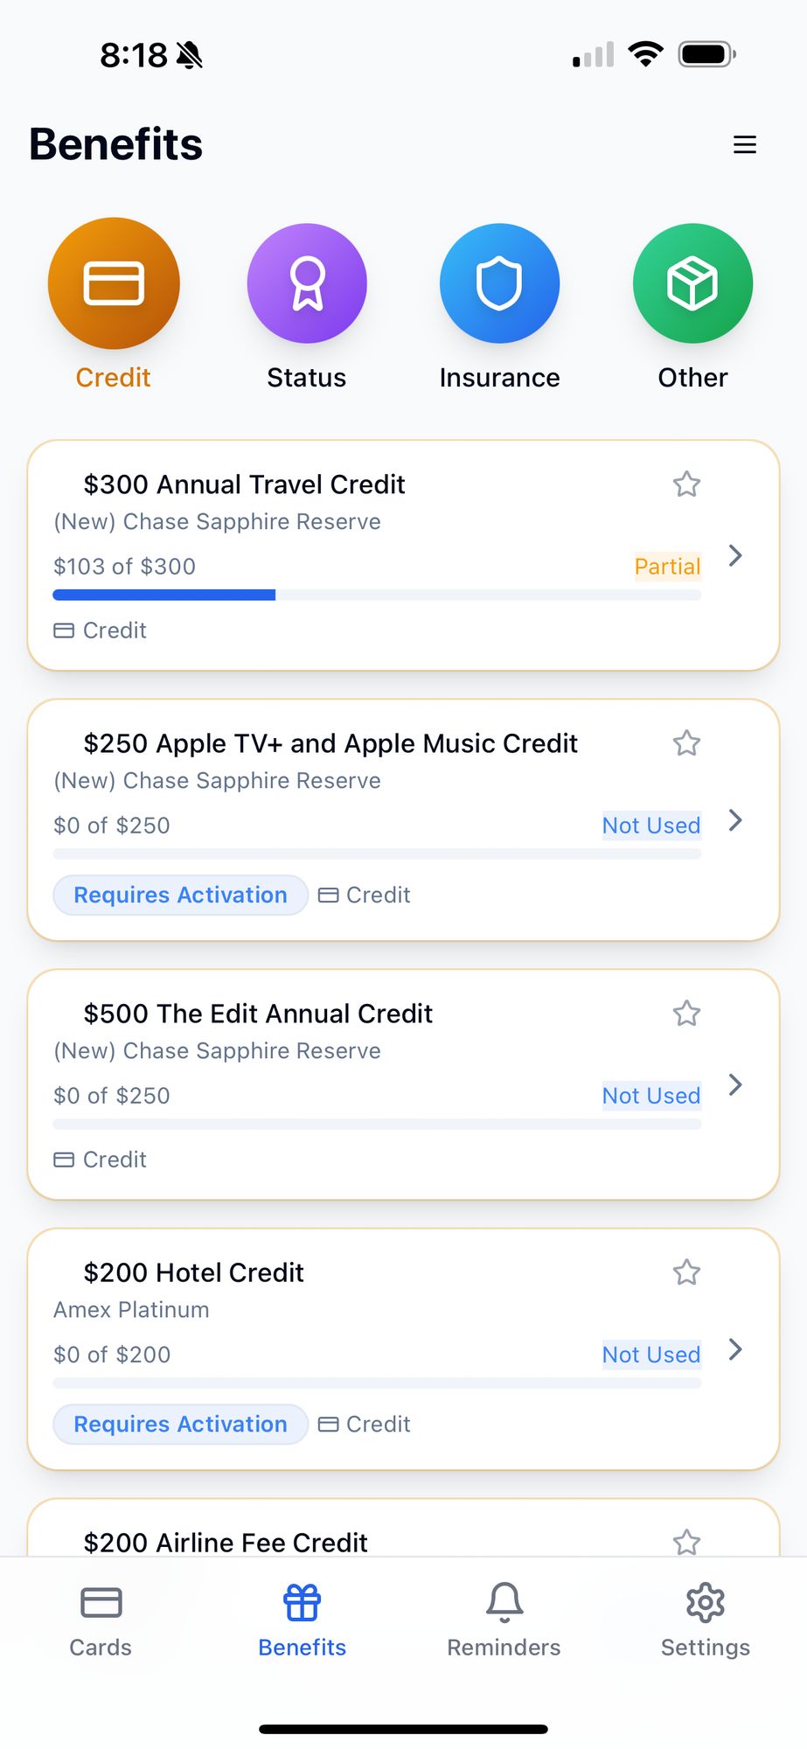Open the hamburger menu beside Benefits
Screen dimensions: 807x1749
tap(745, 144)
